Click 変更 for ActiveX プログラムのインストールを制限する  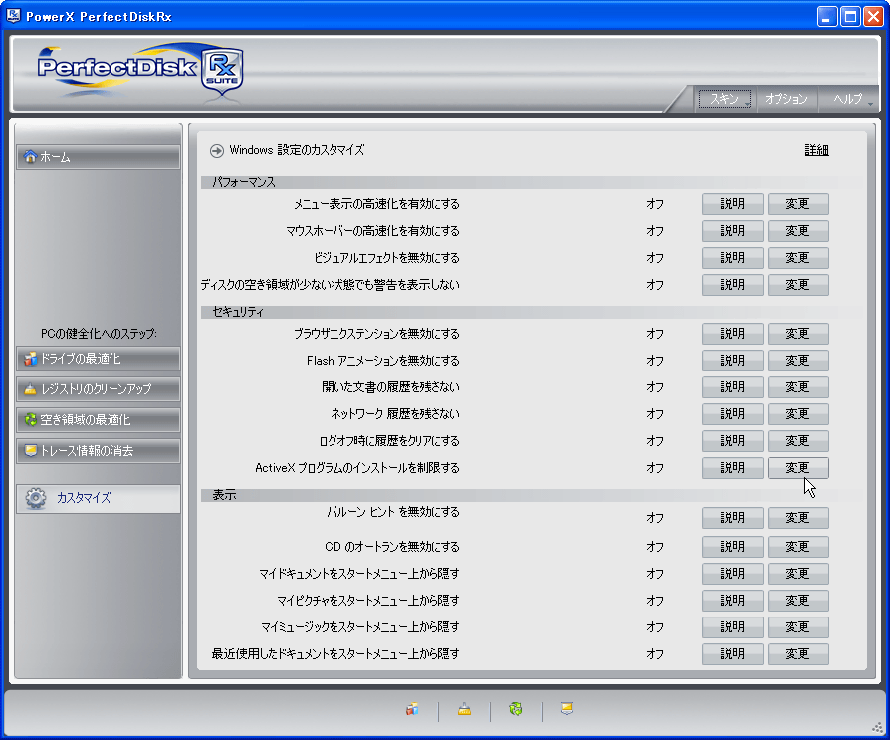pyautogui.click(x=798, y=468)
